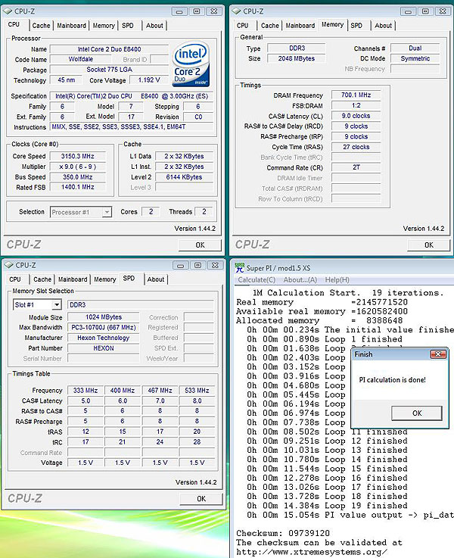Image resolution: width=454 pixels, height=558 pixels.
Task: Select Cache tab in SPD window
Action: [x=42, y=279]
